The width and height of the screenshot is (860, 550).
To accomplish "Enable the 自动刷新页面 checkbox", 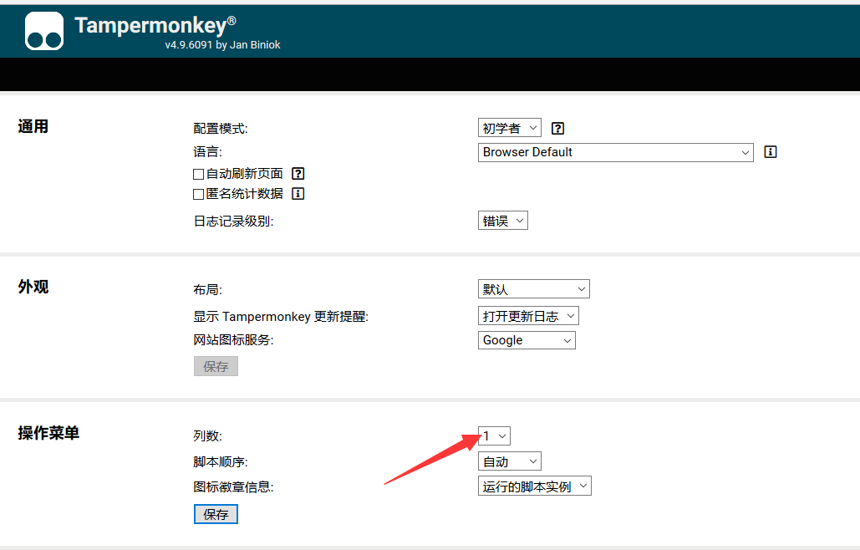I will coord(199,175).
